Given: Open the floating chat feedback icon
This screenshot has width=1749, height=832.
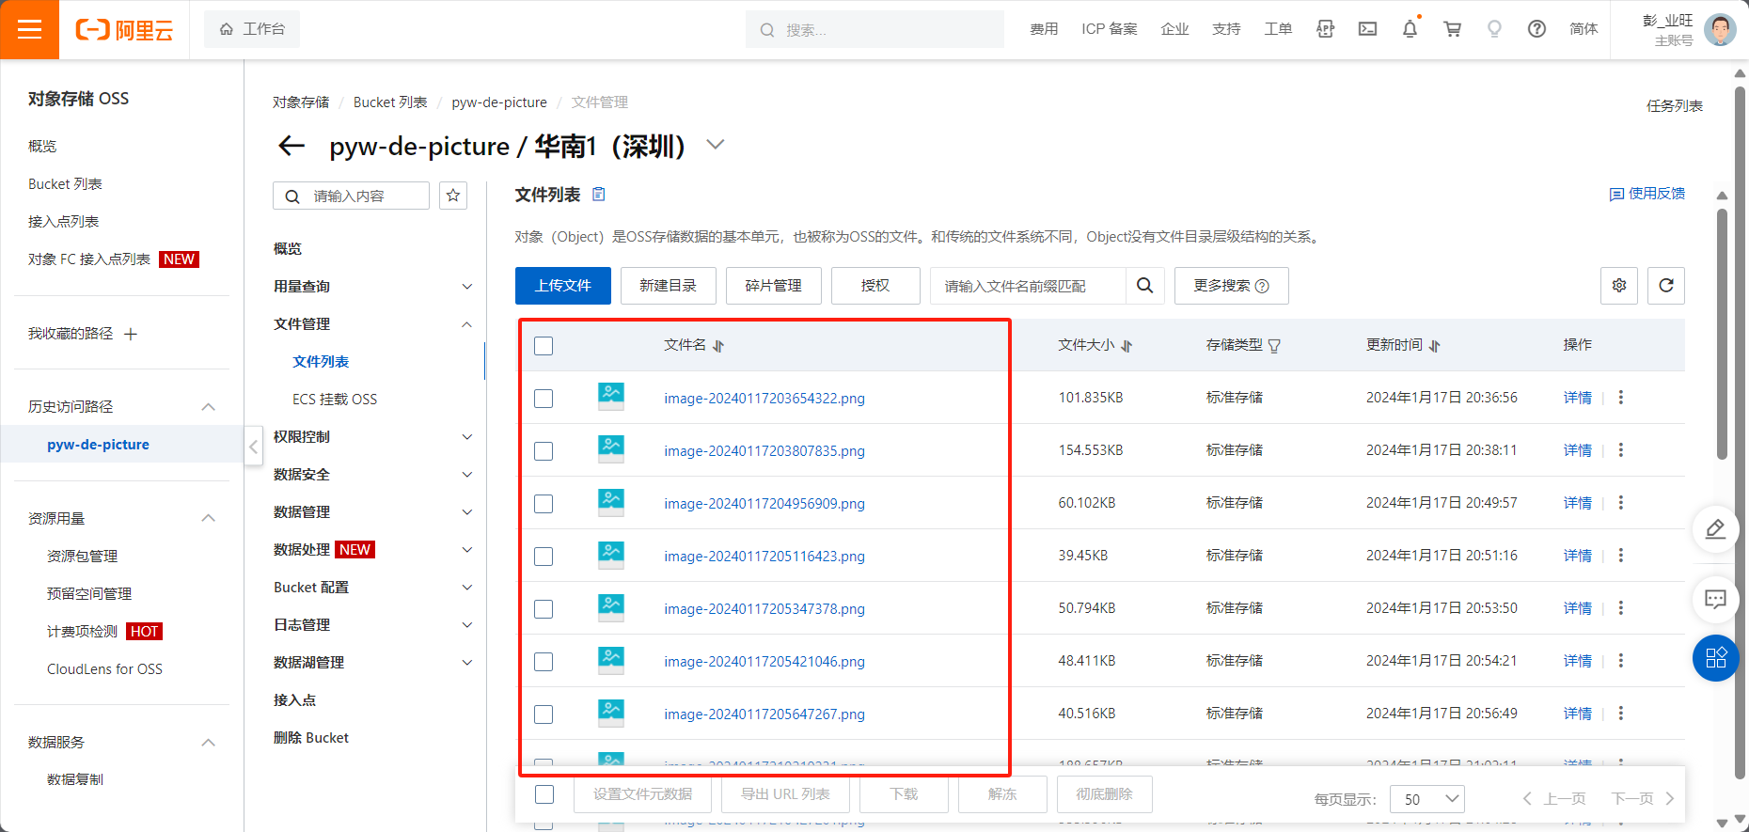Looking at the screenshot, I should tap(1715, 599).
